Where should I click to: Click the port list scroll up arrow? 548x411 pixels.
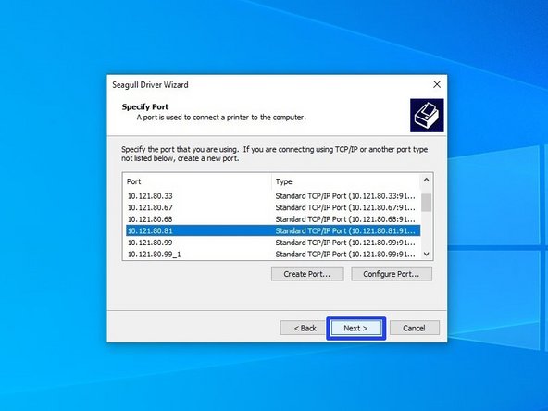426,180
